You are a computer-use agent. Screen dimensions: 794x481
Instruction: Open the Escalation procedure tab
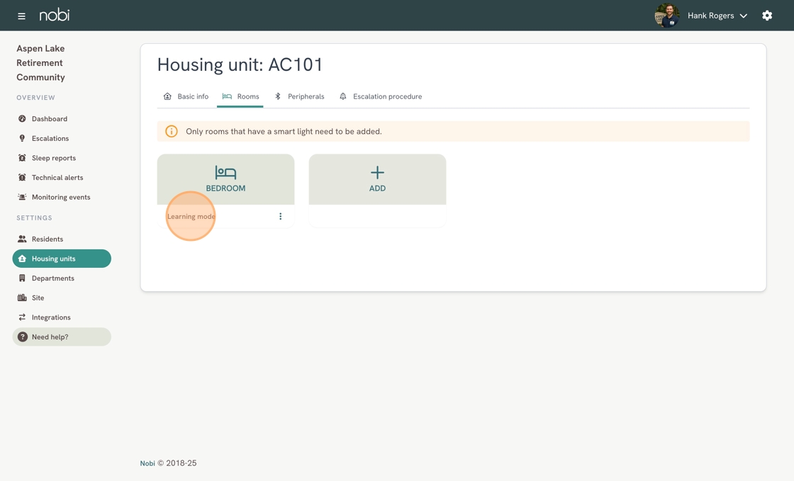381,96
